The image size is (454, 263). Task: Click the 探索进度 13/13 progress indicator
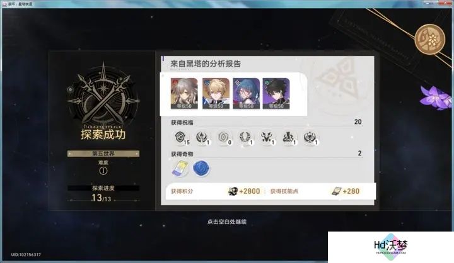(x=103, y=194)
